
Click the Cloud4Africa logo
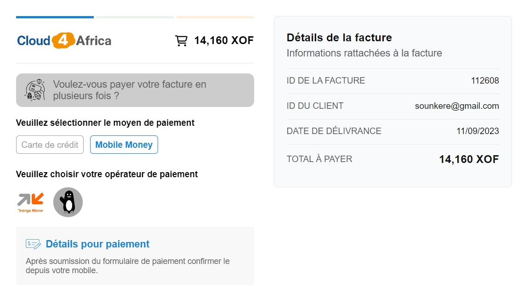click(64, 40)
